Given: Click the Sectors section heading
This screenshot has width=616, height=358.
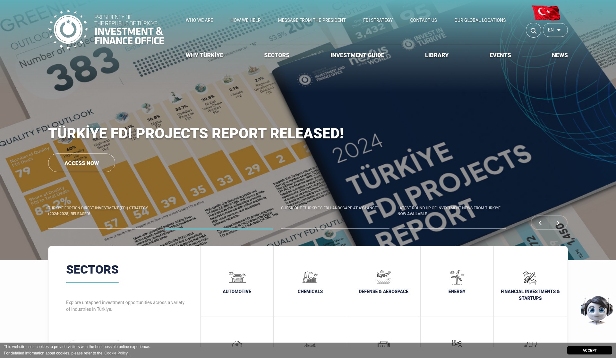Looking at the screenshot, I should 92,270.
